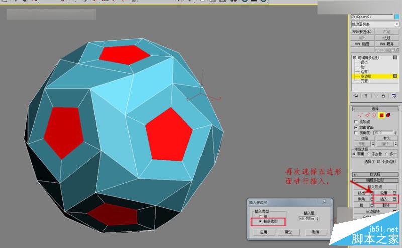Select 边界 in the modifier stack
Viewport: 402px width, 248px height.
pyautogui.click(x=364, y=71)
